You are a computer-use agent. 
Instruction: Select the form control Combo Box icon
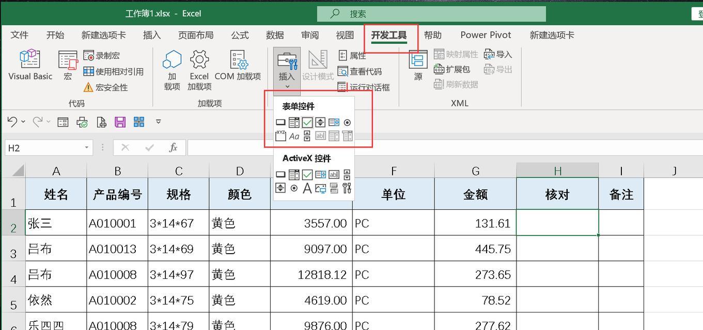(294, 123)
